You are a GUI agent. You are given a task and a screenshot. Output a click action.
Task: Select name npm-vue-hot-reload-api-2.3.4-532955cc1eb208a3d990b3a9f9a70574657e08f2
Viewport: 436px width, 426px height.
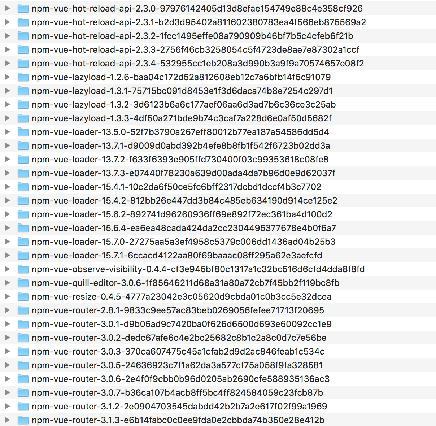[198, 64]
